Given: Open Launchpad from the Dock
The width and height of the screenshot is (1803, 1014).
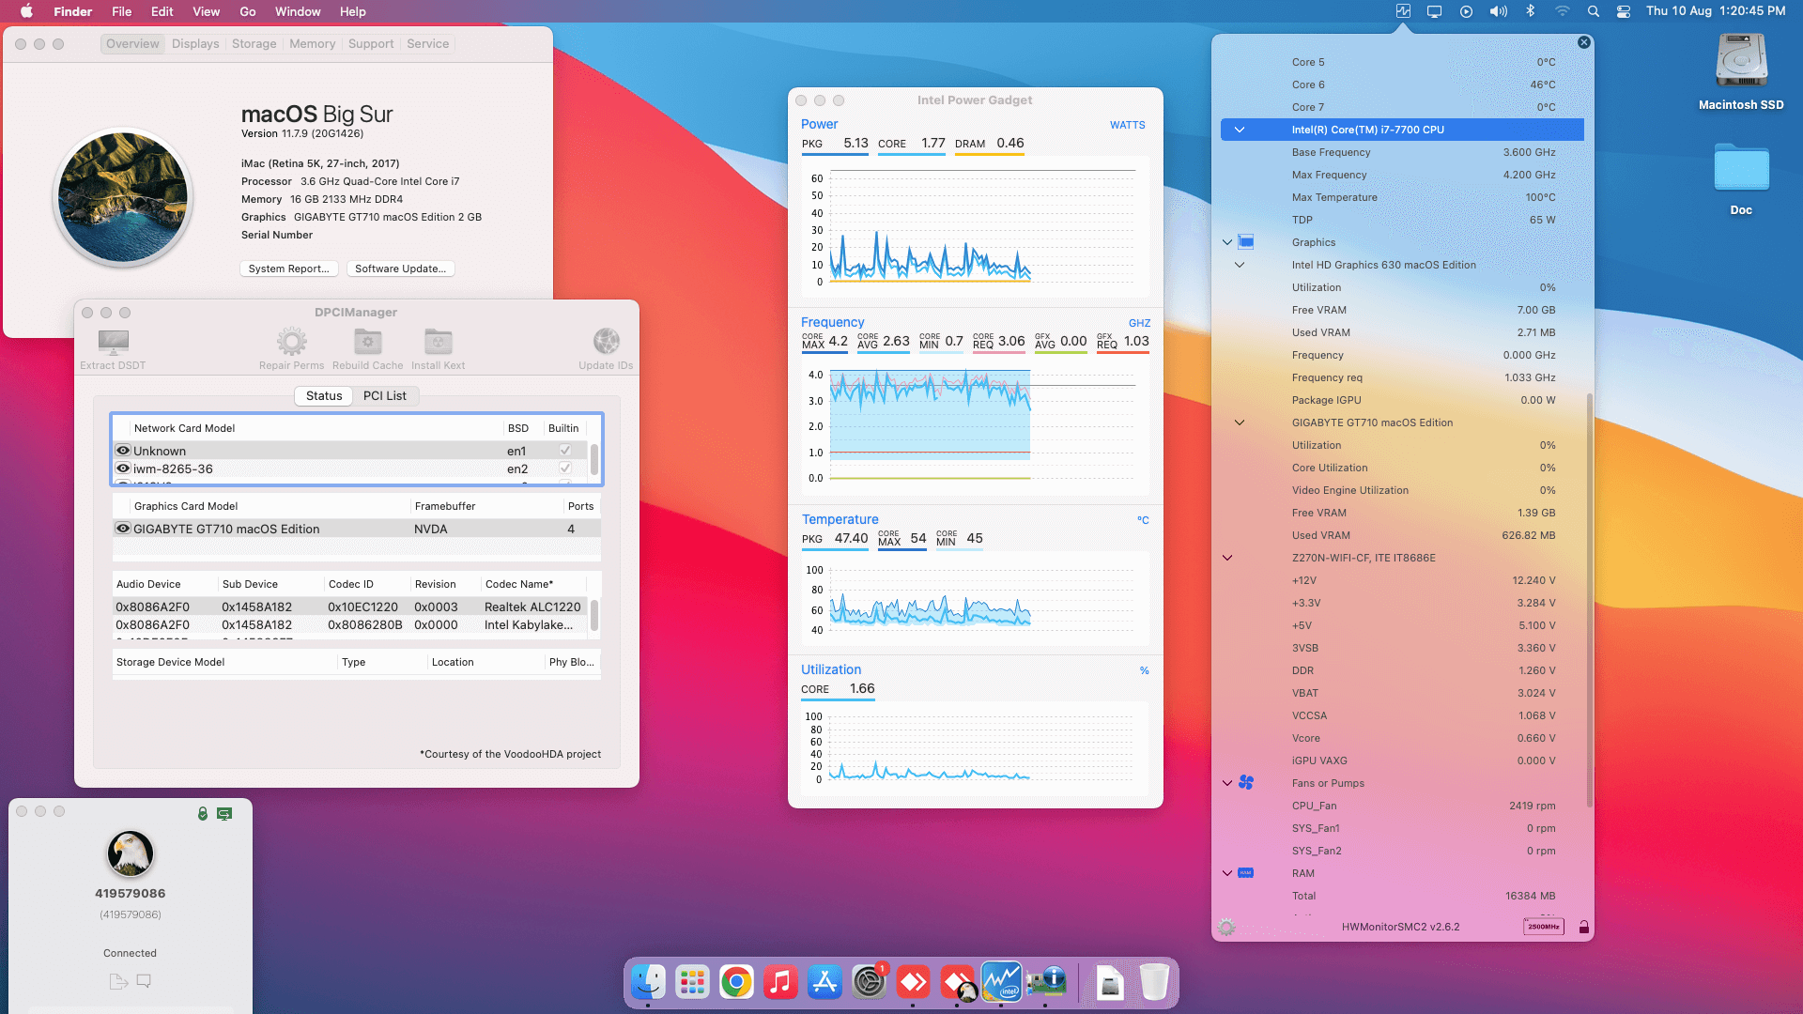Looking at the screenshot, I should [692, 982].
